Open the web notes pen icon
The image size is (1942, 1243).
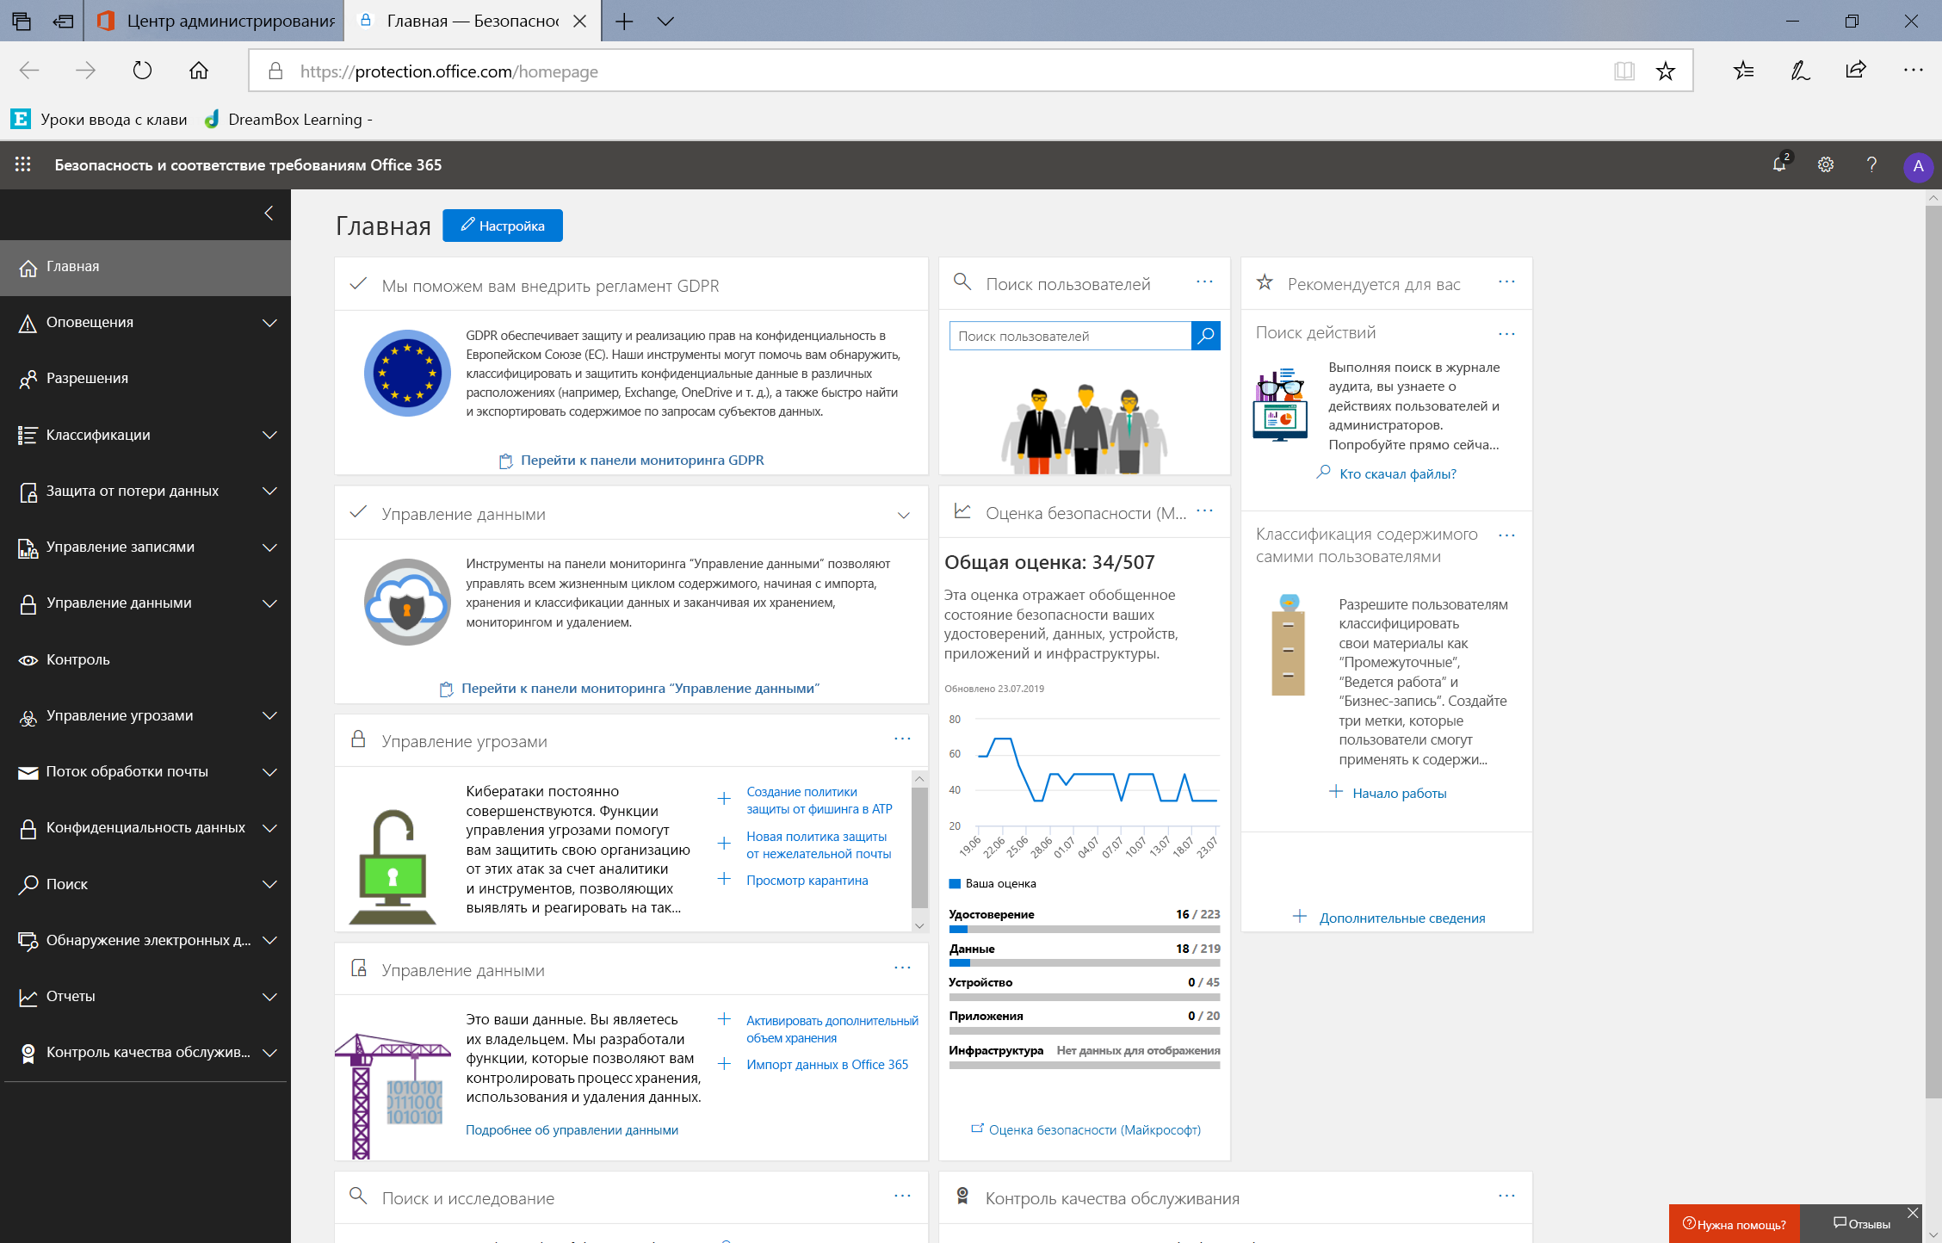[x=1800, y=71]
